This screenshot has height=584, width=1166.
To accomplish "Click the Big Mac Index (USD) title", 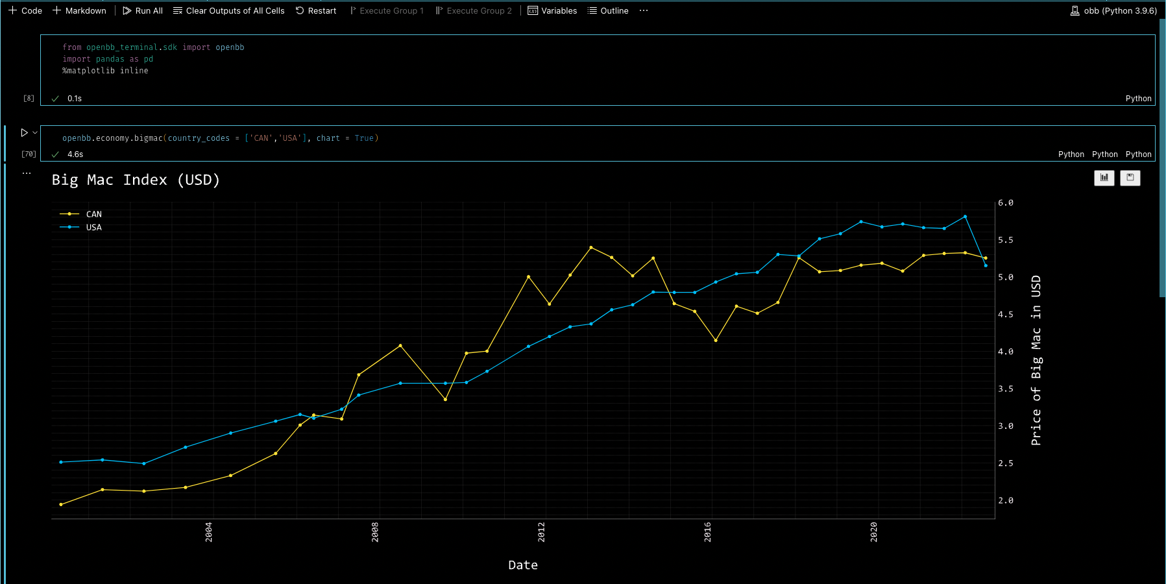I will tap(136, 180).
